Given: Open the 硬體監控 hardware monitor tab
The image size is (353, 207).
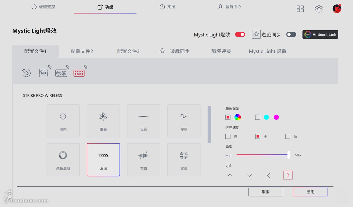Looking at the screenshot, I should 43,7.
